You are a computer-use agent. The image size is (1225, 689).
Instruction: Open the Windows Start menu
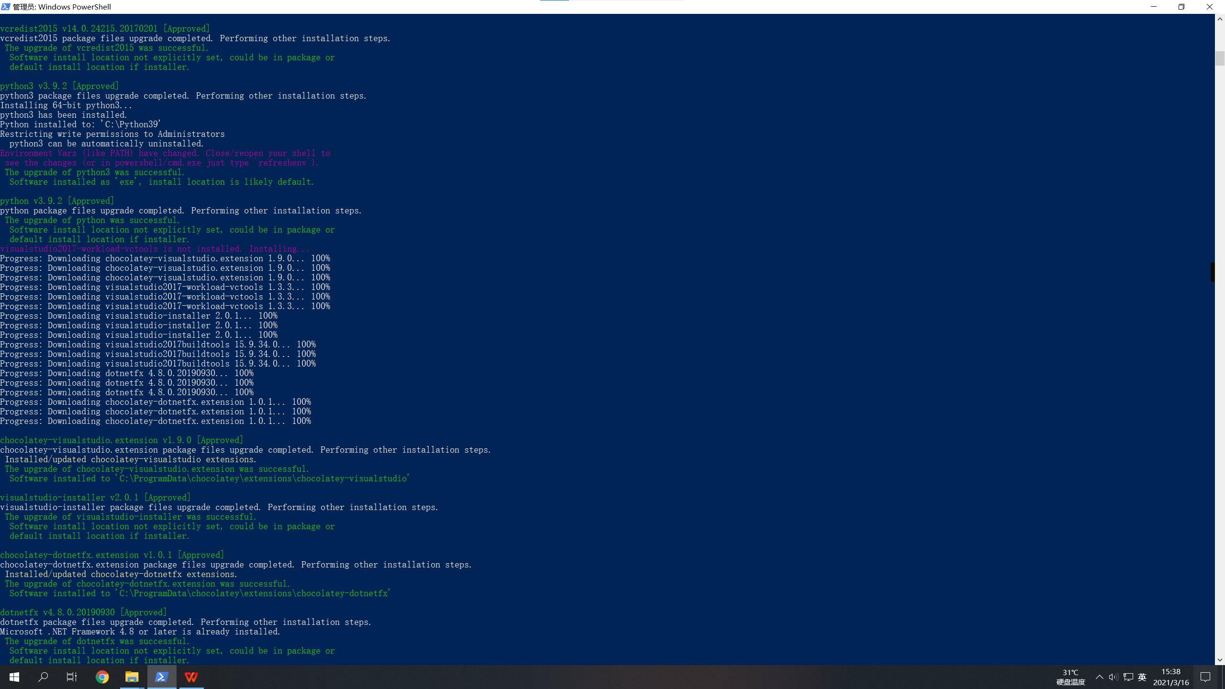14,677
